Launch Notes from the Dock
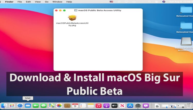The width and height of the screenshot is (193, 110). [91, 106]
